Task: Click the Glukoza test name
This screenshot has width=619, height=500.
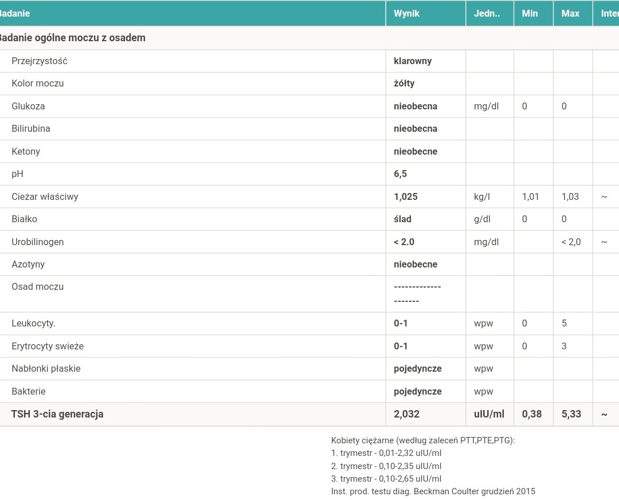Action: [x=28, y=106]
